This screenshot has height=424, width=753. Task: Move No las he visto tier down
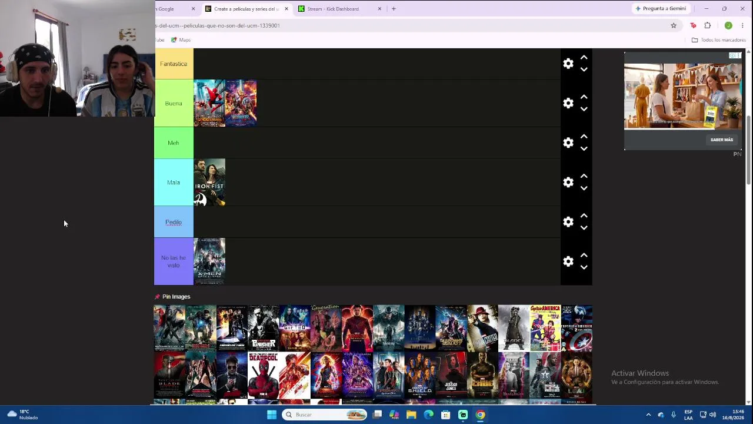point(584,267)
